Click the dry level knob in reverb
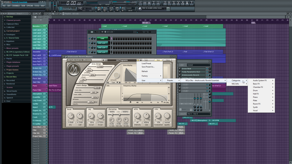The width and height of the screenshot is (292, 164). click(x=71, y=116)
